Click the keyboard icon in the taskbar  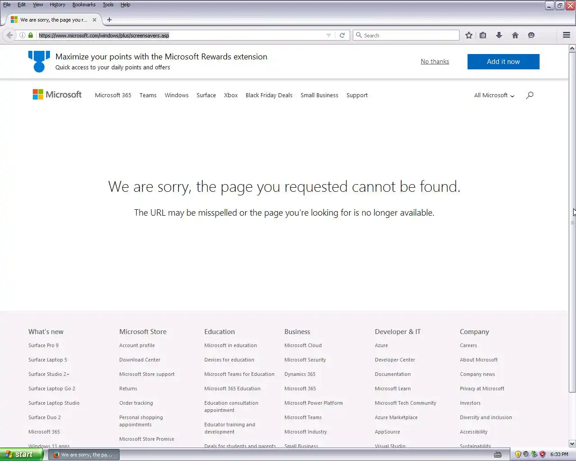coord(498,455)
